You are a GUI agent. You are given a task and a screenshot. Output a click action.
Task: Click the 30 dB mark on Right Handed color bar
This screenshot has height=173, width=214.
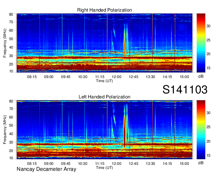click(208, 26)
